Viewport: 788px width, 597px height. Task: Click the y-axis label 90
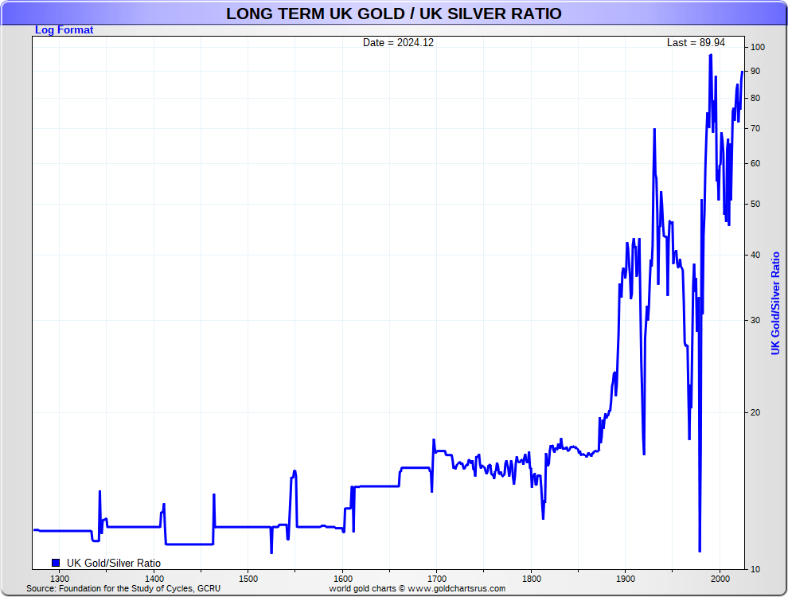click(x=755, y=72)
